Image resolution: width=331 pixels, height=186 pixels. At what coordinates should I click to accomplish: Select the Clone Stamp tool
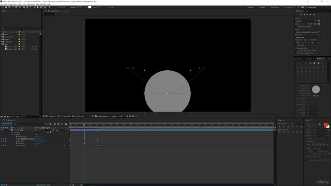coord(38,7)
